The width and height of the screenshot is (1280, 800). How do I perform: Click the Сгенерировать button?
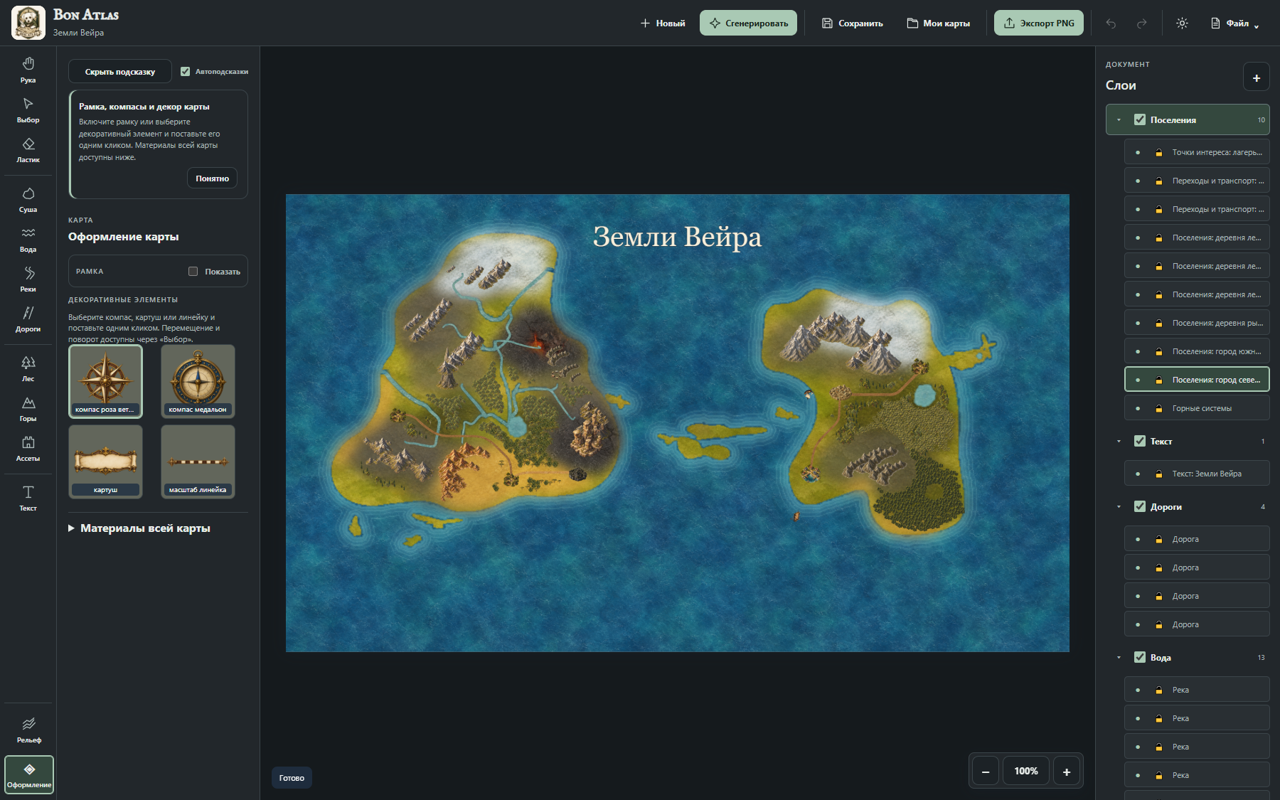[x=748, y=23]
